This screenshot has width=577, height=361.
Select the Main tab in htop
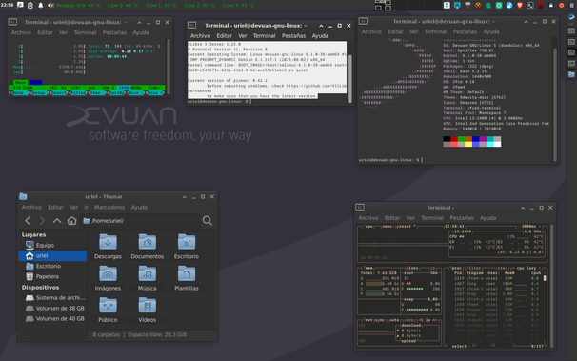pyautogui.click(x=21, y=82)
